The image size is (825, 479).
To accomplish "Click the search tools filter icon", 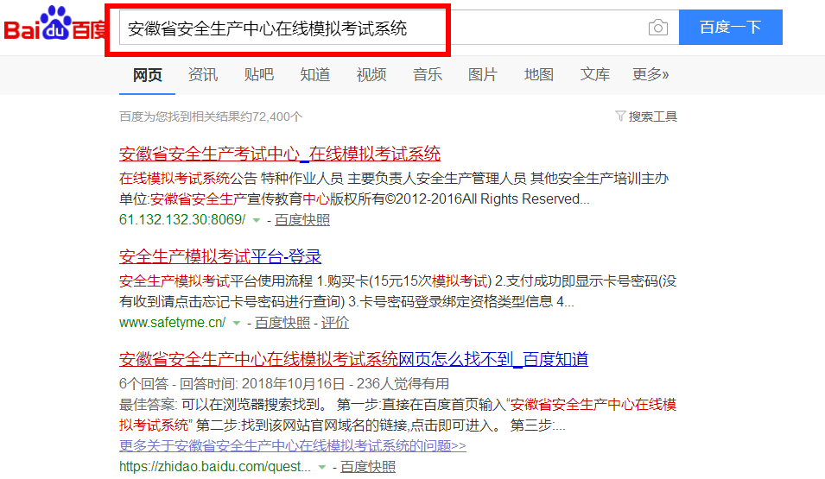I will click(620, 116).
